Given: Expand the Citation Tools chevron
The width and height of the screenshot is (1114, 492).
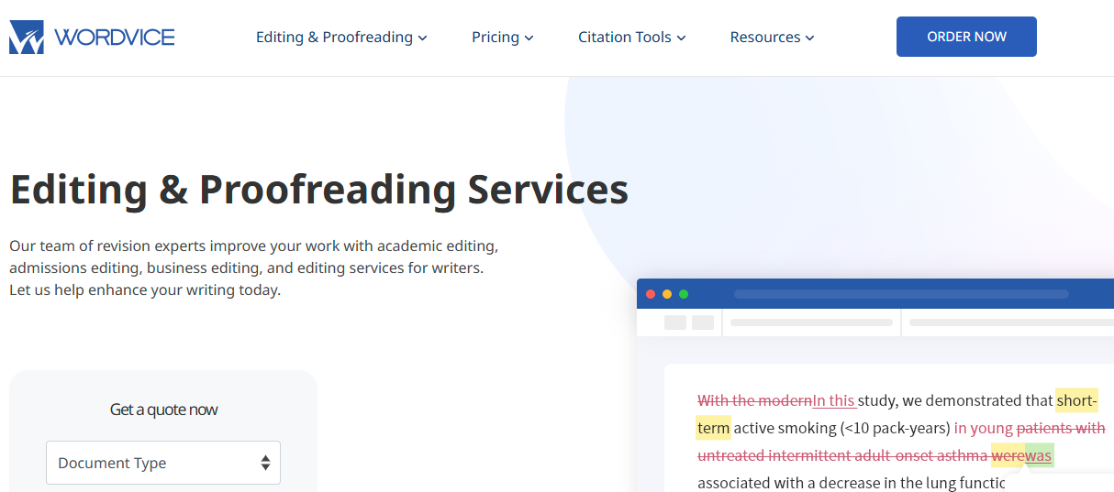Looking at the screenshot, I should (x=681, y=38).
